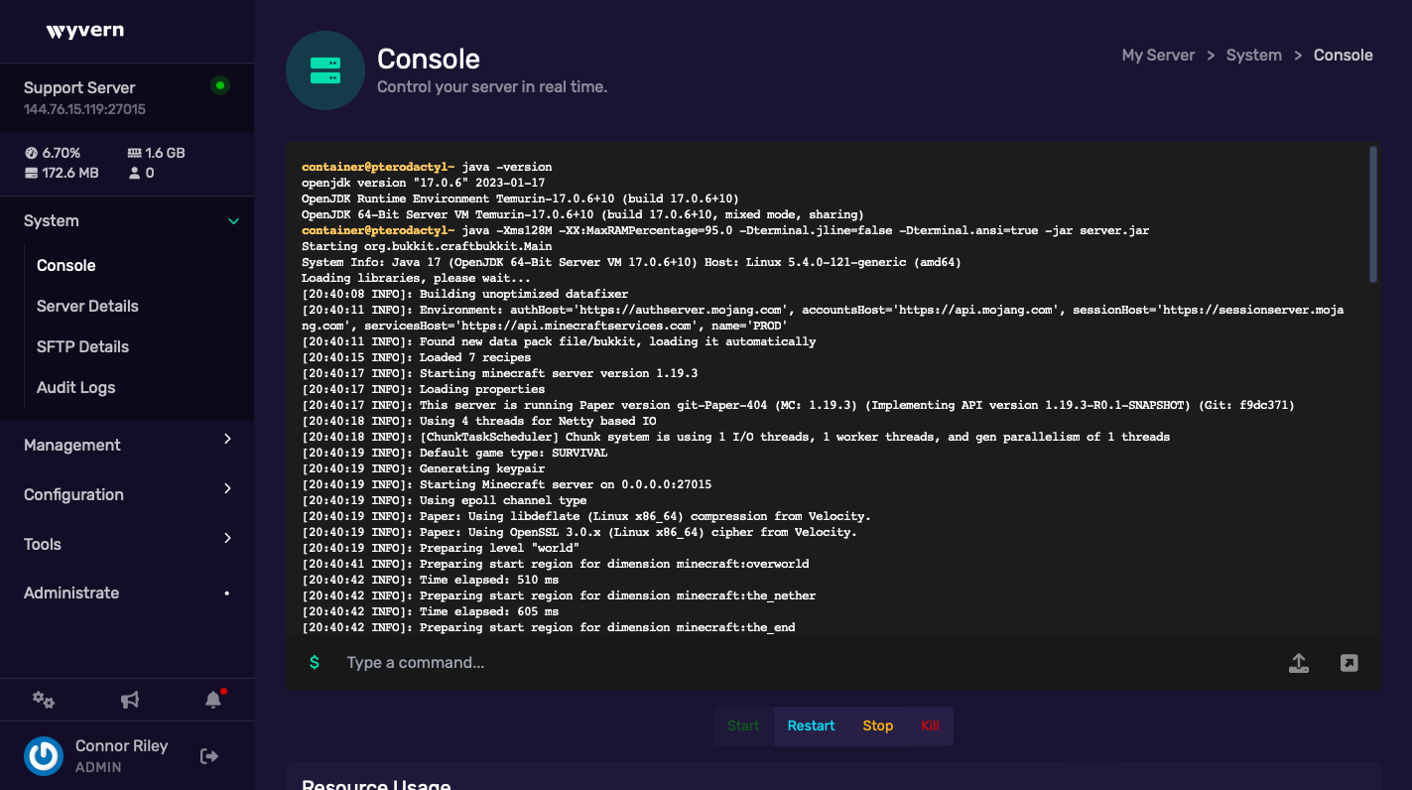This screenshot has height=790, width=1412.
Task: Click the Console server icon in header
Action: click(325, 70)
